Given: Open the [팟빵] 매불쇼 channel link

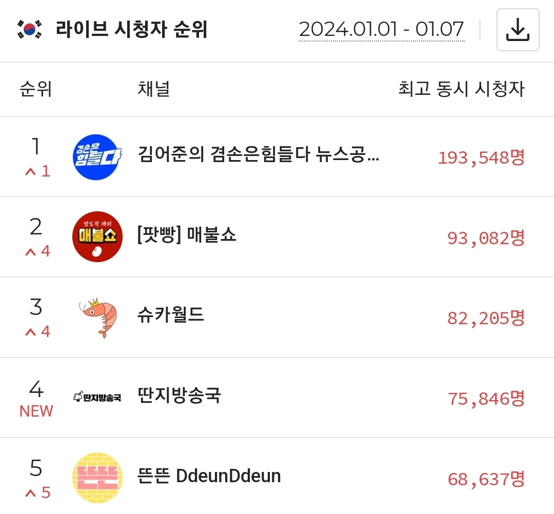Looking at the screenshot, I should [187, 235].
